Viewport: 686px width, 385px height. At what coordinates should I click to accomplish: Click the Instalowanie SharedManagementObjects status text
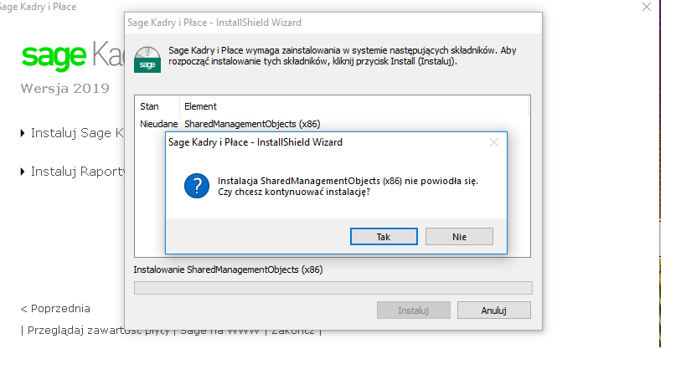click(228, 269)
